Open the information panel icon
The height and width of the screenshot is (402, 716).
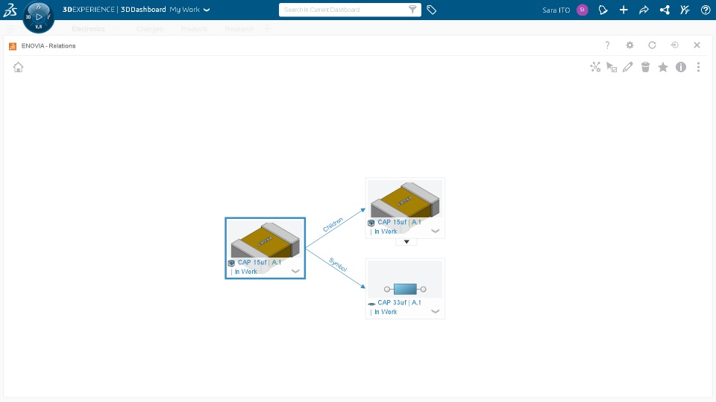tap(681, 67)
